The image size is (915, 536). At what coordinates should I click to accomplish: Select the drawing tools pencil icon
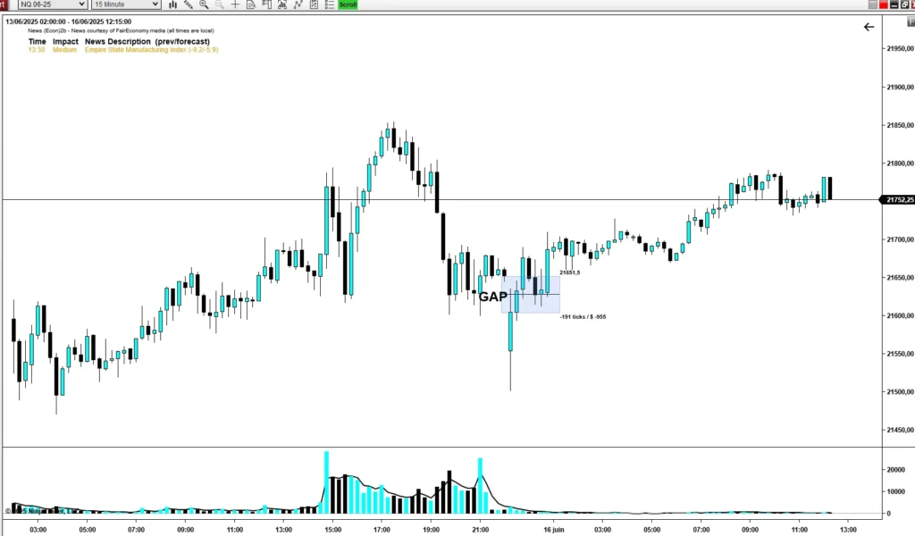click(x=188, y=4)
